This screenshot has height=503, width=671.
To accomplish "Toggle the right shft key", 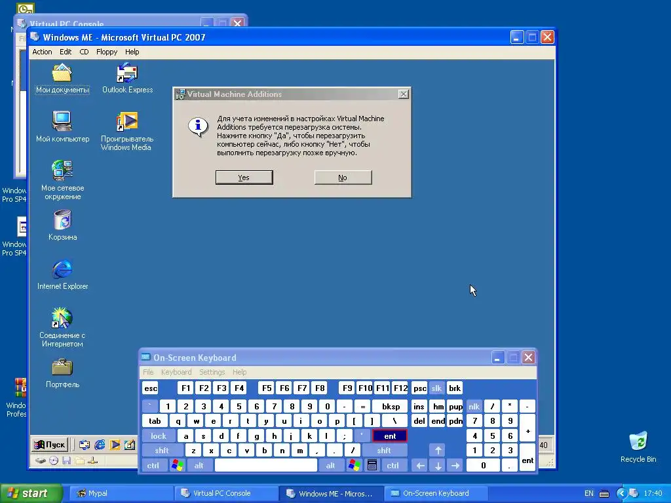I will 384,451.
